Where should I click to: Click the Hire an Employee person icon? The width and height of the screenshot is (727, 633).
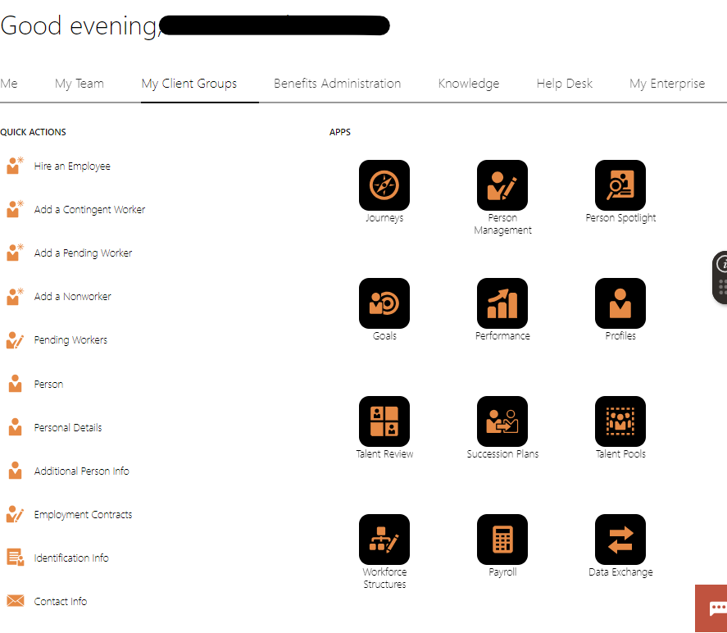coord(15,166)
